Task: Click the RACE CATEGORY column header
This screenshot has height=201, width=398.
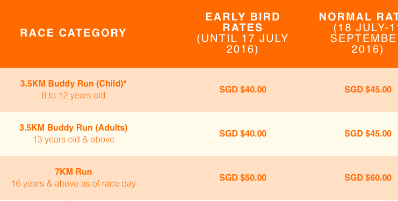Action: (x=73, y=33)
